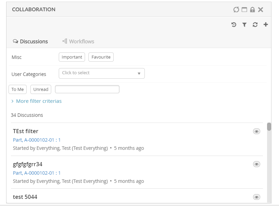Toggle the Favourite filter button

tap(101, 57)
